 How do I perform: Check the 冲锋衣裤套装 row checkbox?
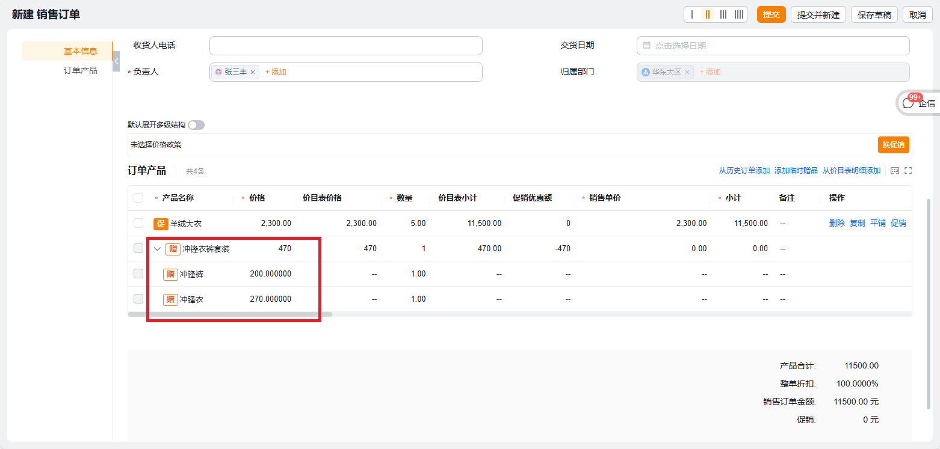click(138, 248)
